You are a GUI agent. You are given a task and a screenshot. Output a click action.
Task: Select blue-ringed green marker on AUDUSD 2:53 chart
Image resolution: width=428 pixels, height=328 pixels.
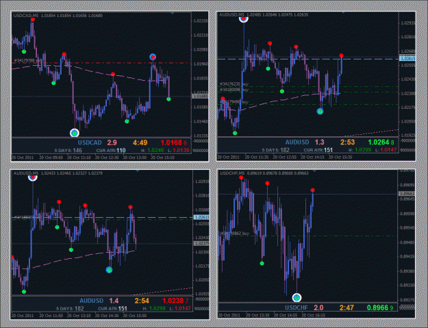click(320, 111)
